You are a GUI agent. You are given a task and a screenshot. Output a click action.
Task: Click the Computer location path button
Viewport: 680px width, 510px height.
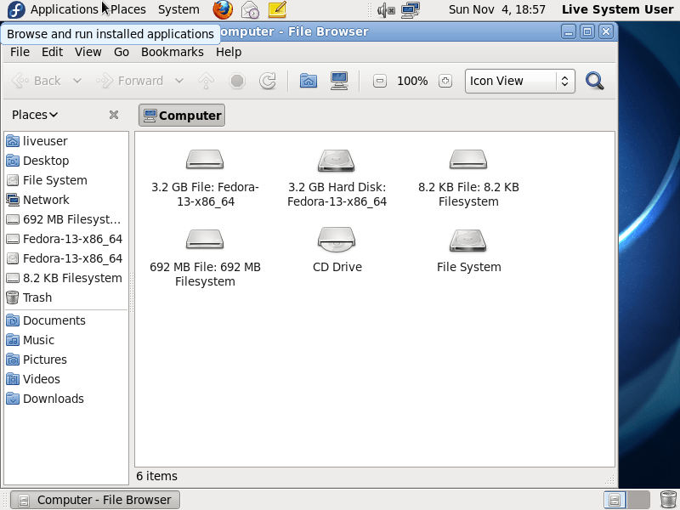pyautogui.click(x=182, y=116)
